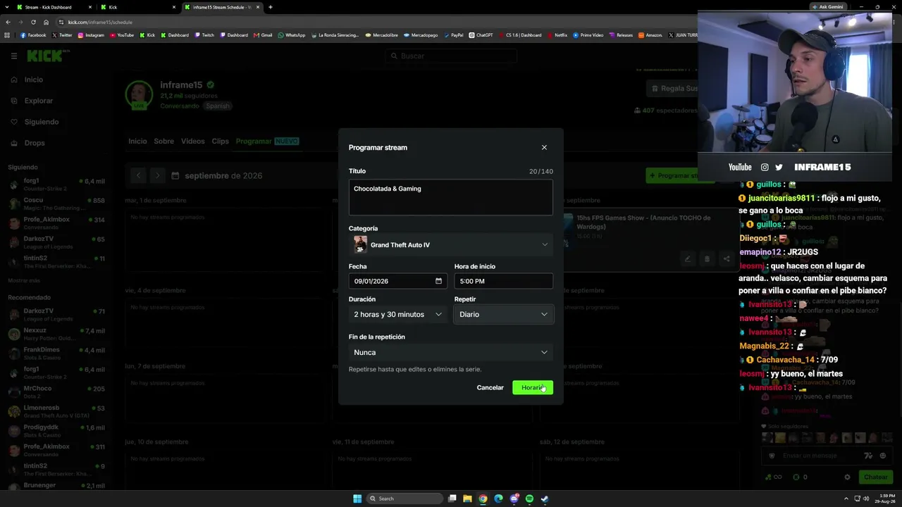Expand the Categoría dropdown showing Grand Theft Auto IV
The width and height of the screenshot is (902, 507).
(x=451, y=245)
